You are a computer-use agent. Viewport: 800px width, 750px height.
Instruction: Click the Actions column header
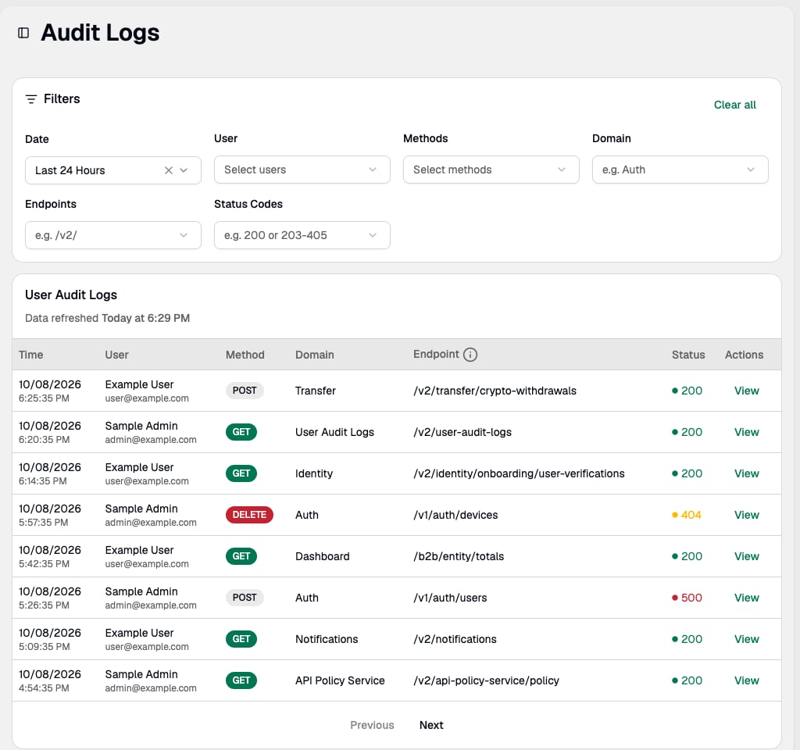pos(744,355)
